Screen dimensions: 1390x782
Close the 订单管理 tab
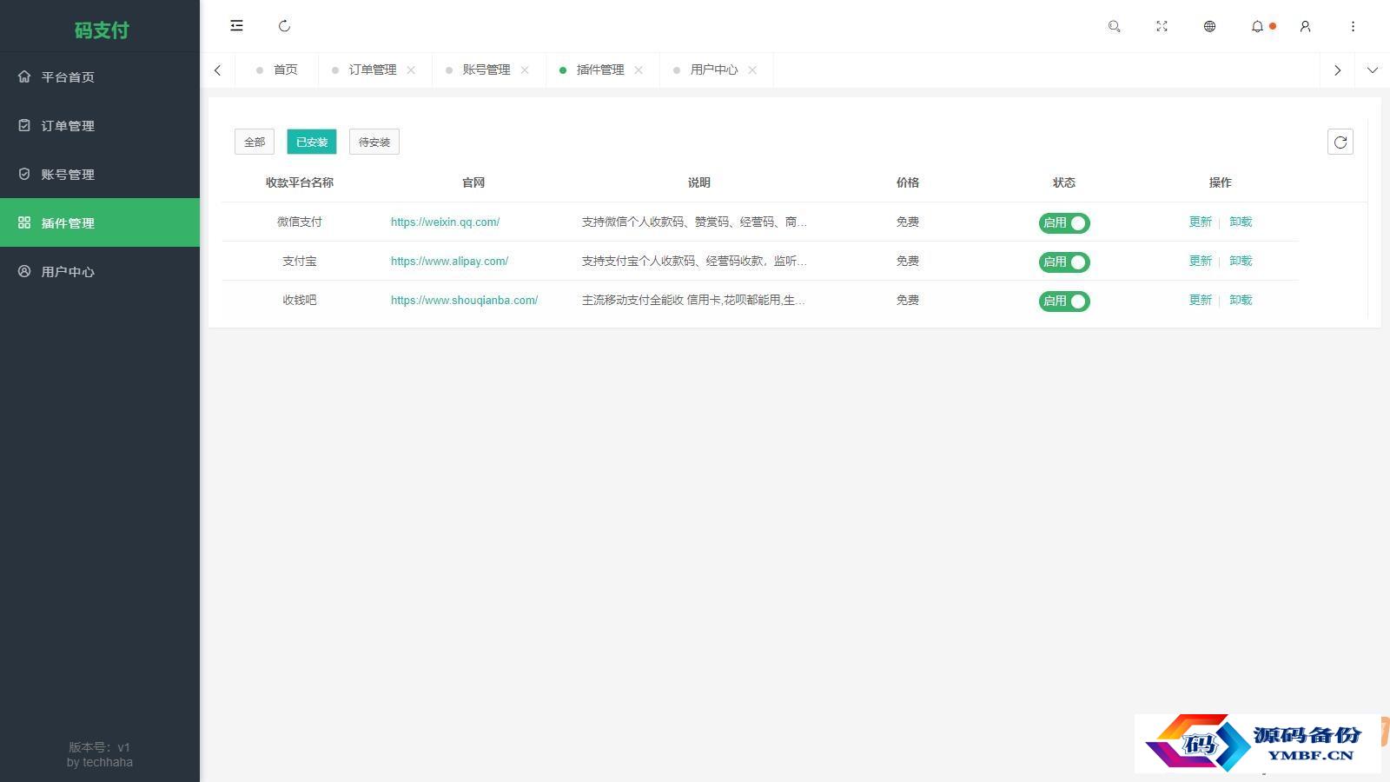click(411, 70)
